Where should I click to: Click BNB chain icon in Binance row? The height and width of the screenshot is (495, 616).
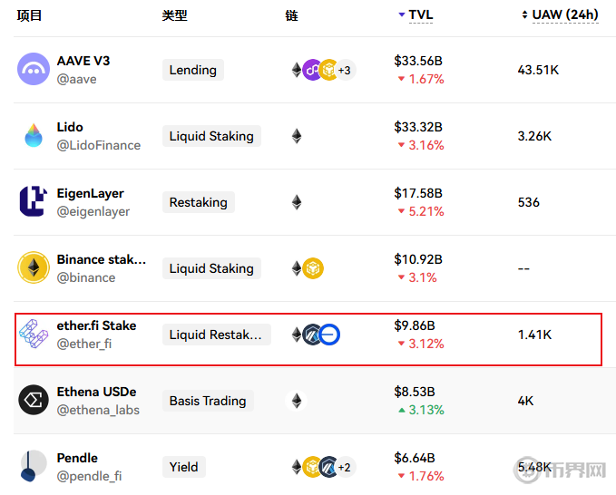[314, 268]
